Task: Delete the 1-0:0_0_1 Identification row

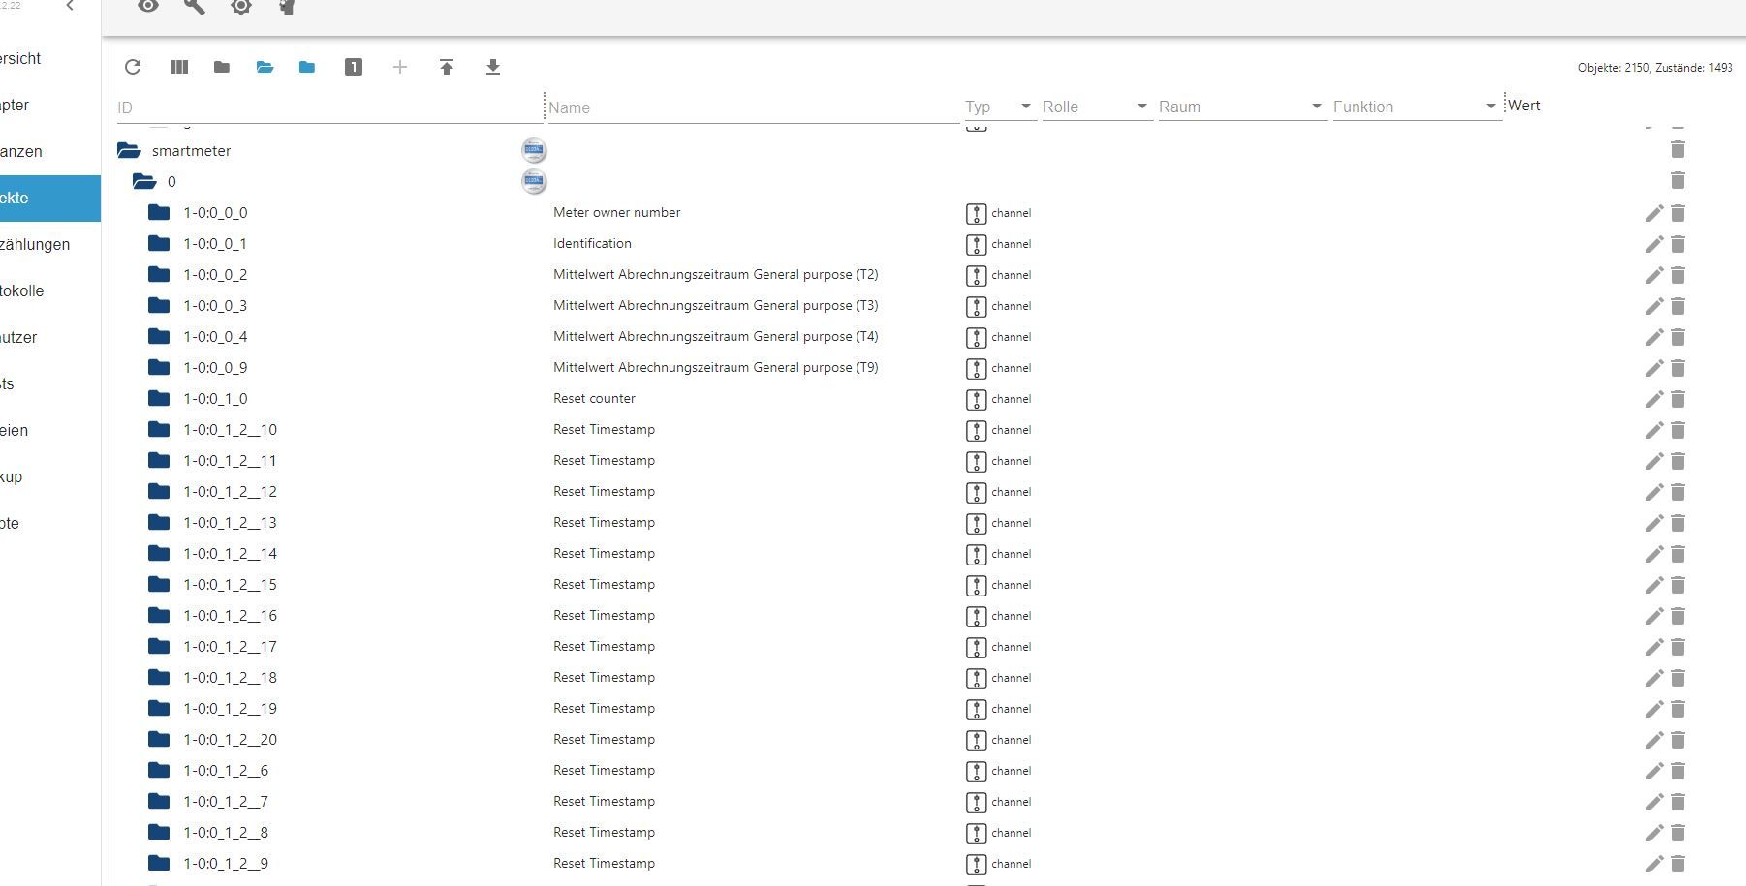Action: (1678, 244)
